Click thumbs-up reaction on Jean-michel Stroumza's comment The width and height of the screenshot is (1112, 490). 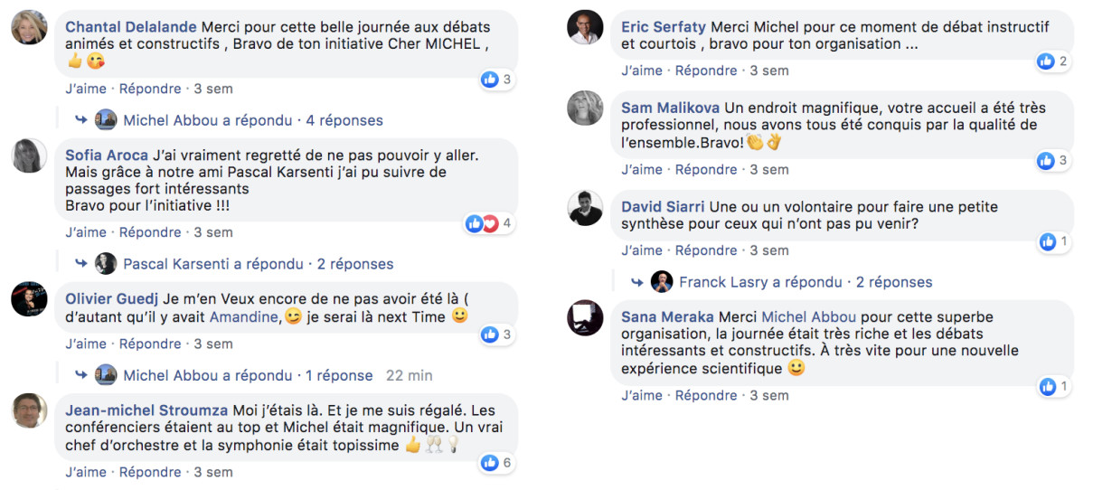[490, 463]
